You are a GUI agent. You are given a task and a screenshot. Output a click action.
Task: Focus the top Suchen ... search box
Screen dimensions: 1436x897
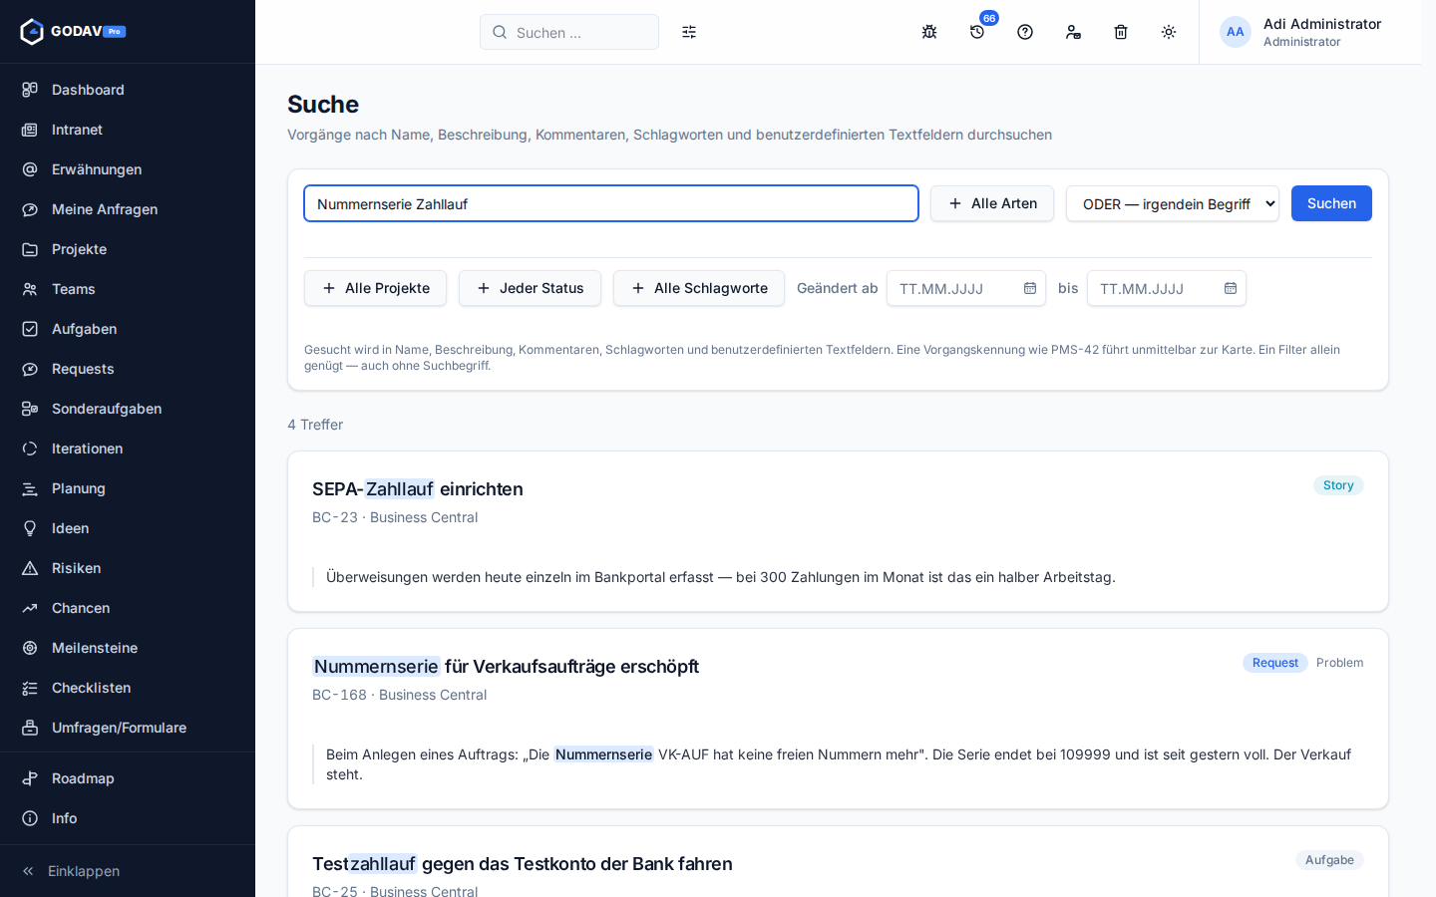(x=569, y=32)
